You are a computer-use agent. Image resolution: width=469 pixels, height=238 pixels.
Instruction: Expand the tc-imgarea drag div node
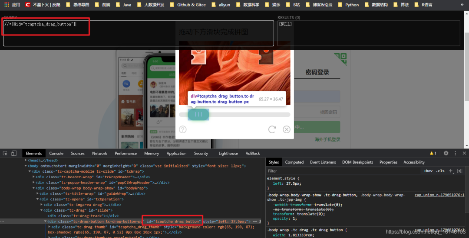41,205
